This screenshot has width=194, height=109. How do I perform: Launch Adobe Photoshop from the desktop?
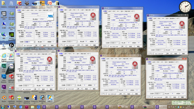tap(4, 77)
